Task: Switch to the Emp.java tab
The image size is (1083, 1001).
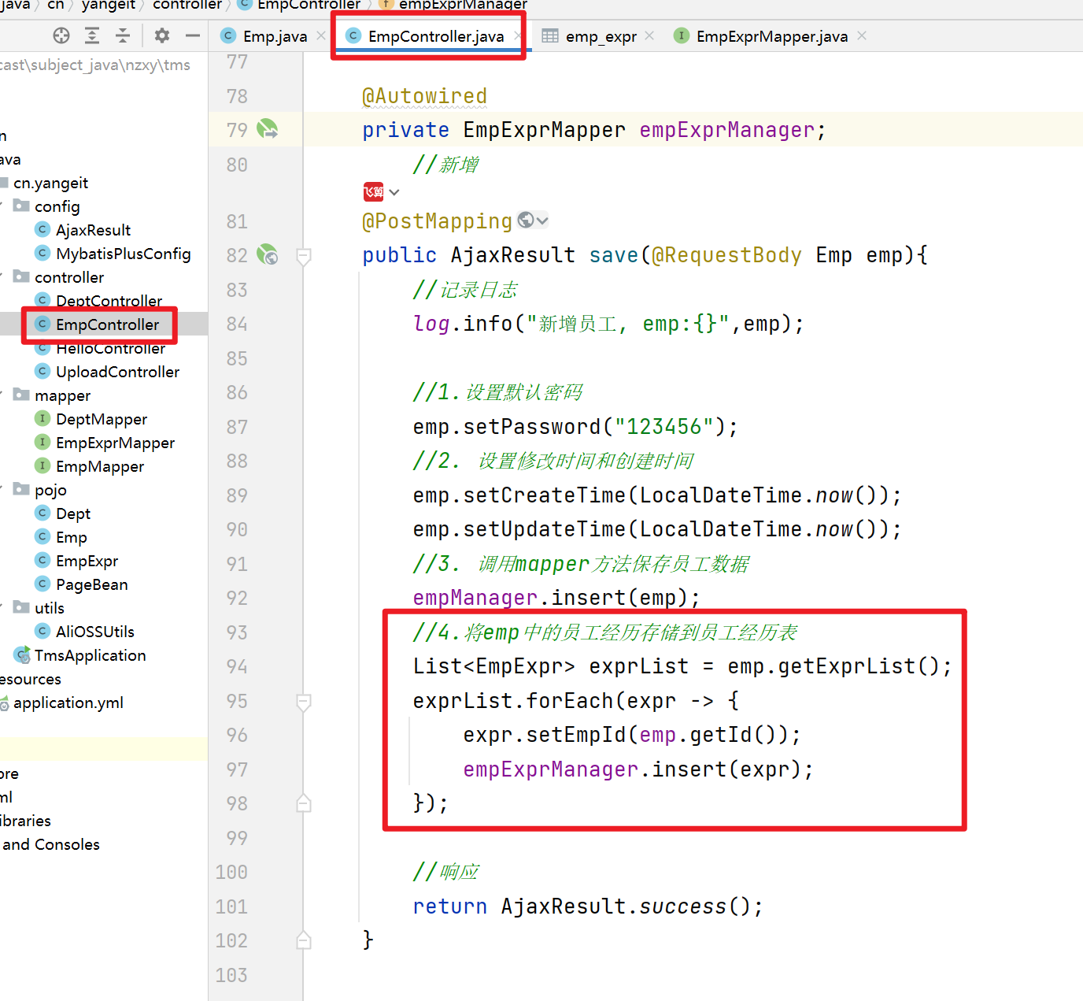Action: click(274, 36)
